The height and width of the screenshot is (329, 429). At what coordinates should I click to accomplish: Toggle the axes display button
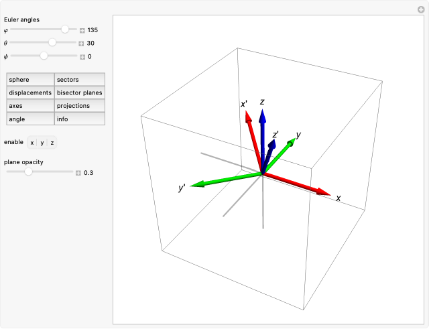pos(30,106)
